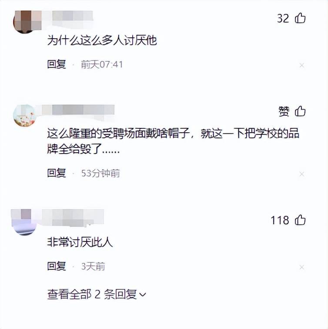Like the comment with 32 likes
Image resolution: width=328 pixels, height=329 pixels.
coord(300,18)
